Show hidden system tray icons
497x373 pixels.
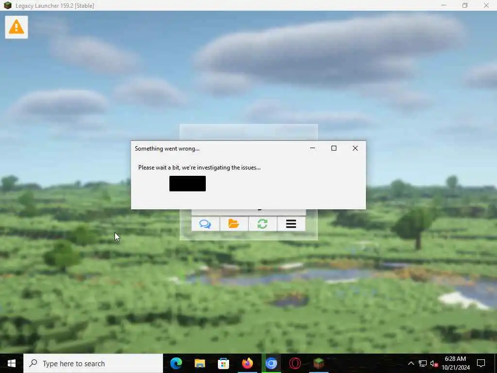tap(411, 363)
